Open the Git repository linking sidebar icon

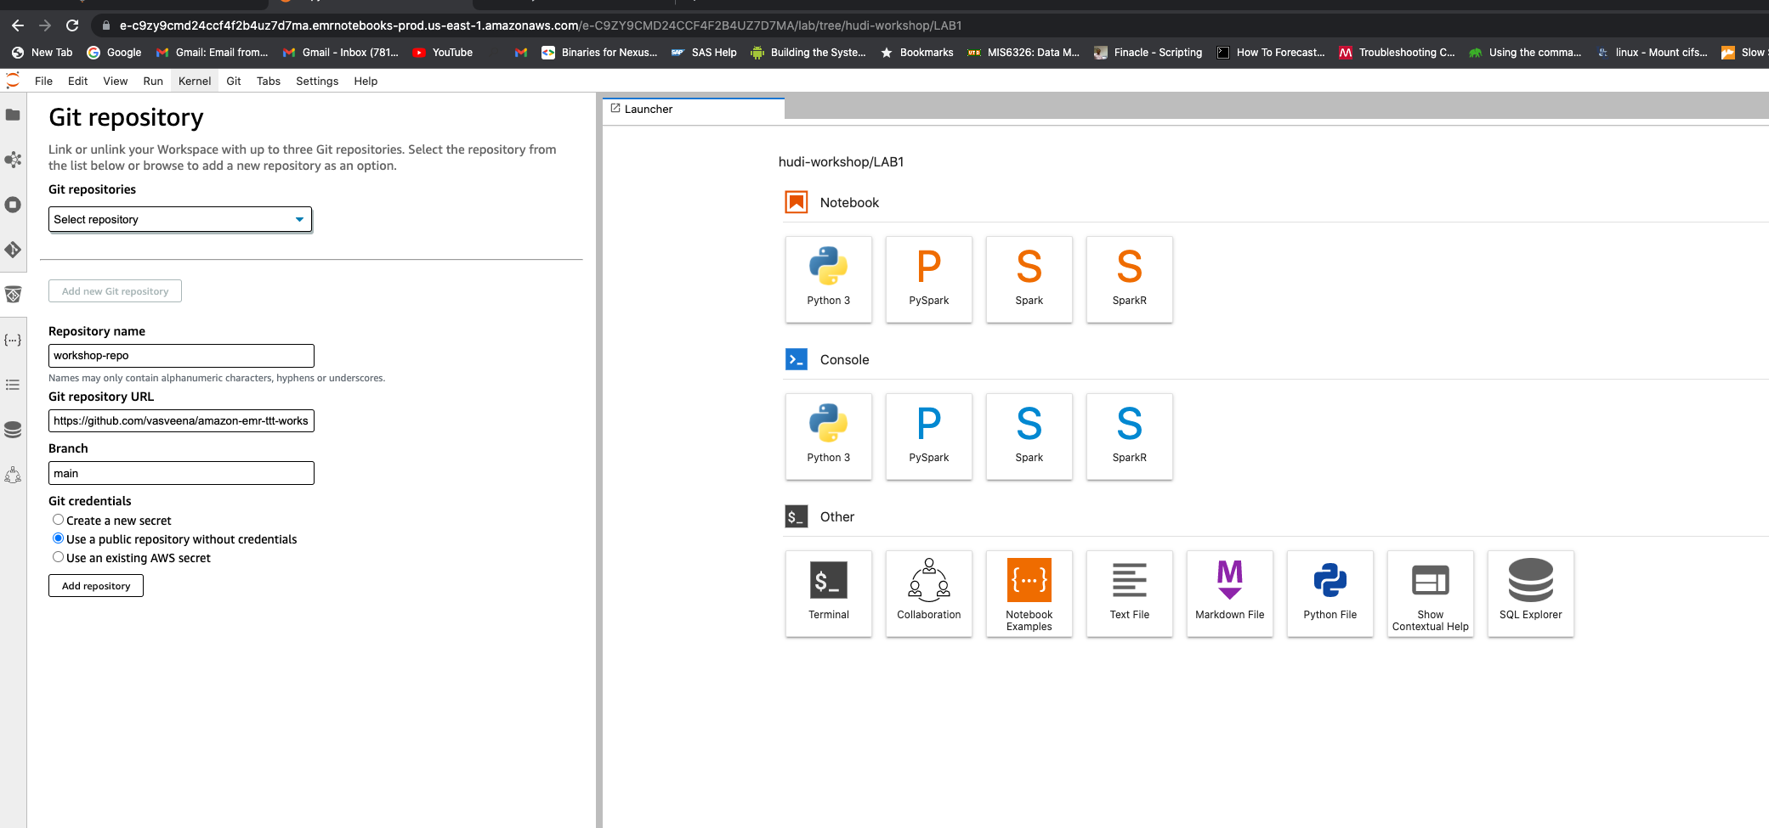coord(13,295)
